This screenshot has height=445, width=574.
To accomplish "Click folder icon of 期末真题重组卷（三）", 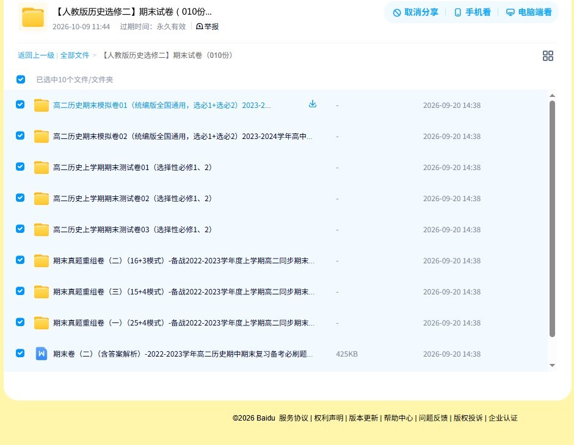I will (x=42, y=291).
